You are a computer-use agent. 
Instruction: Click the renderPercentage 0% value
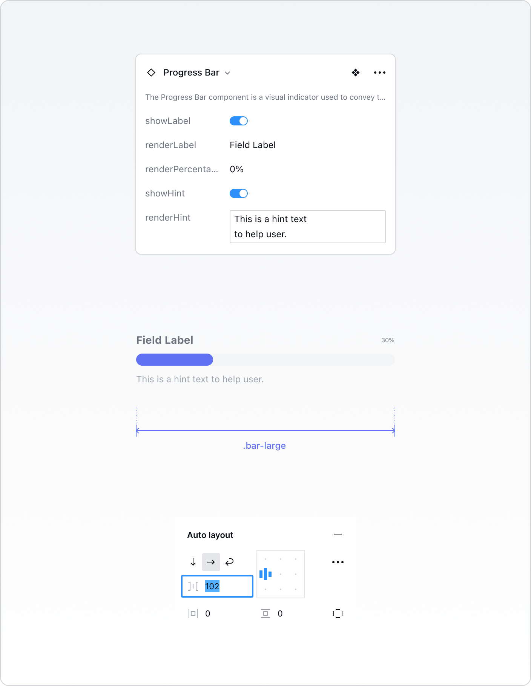(237, 169)
